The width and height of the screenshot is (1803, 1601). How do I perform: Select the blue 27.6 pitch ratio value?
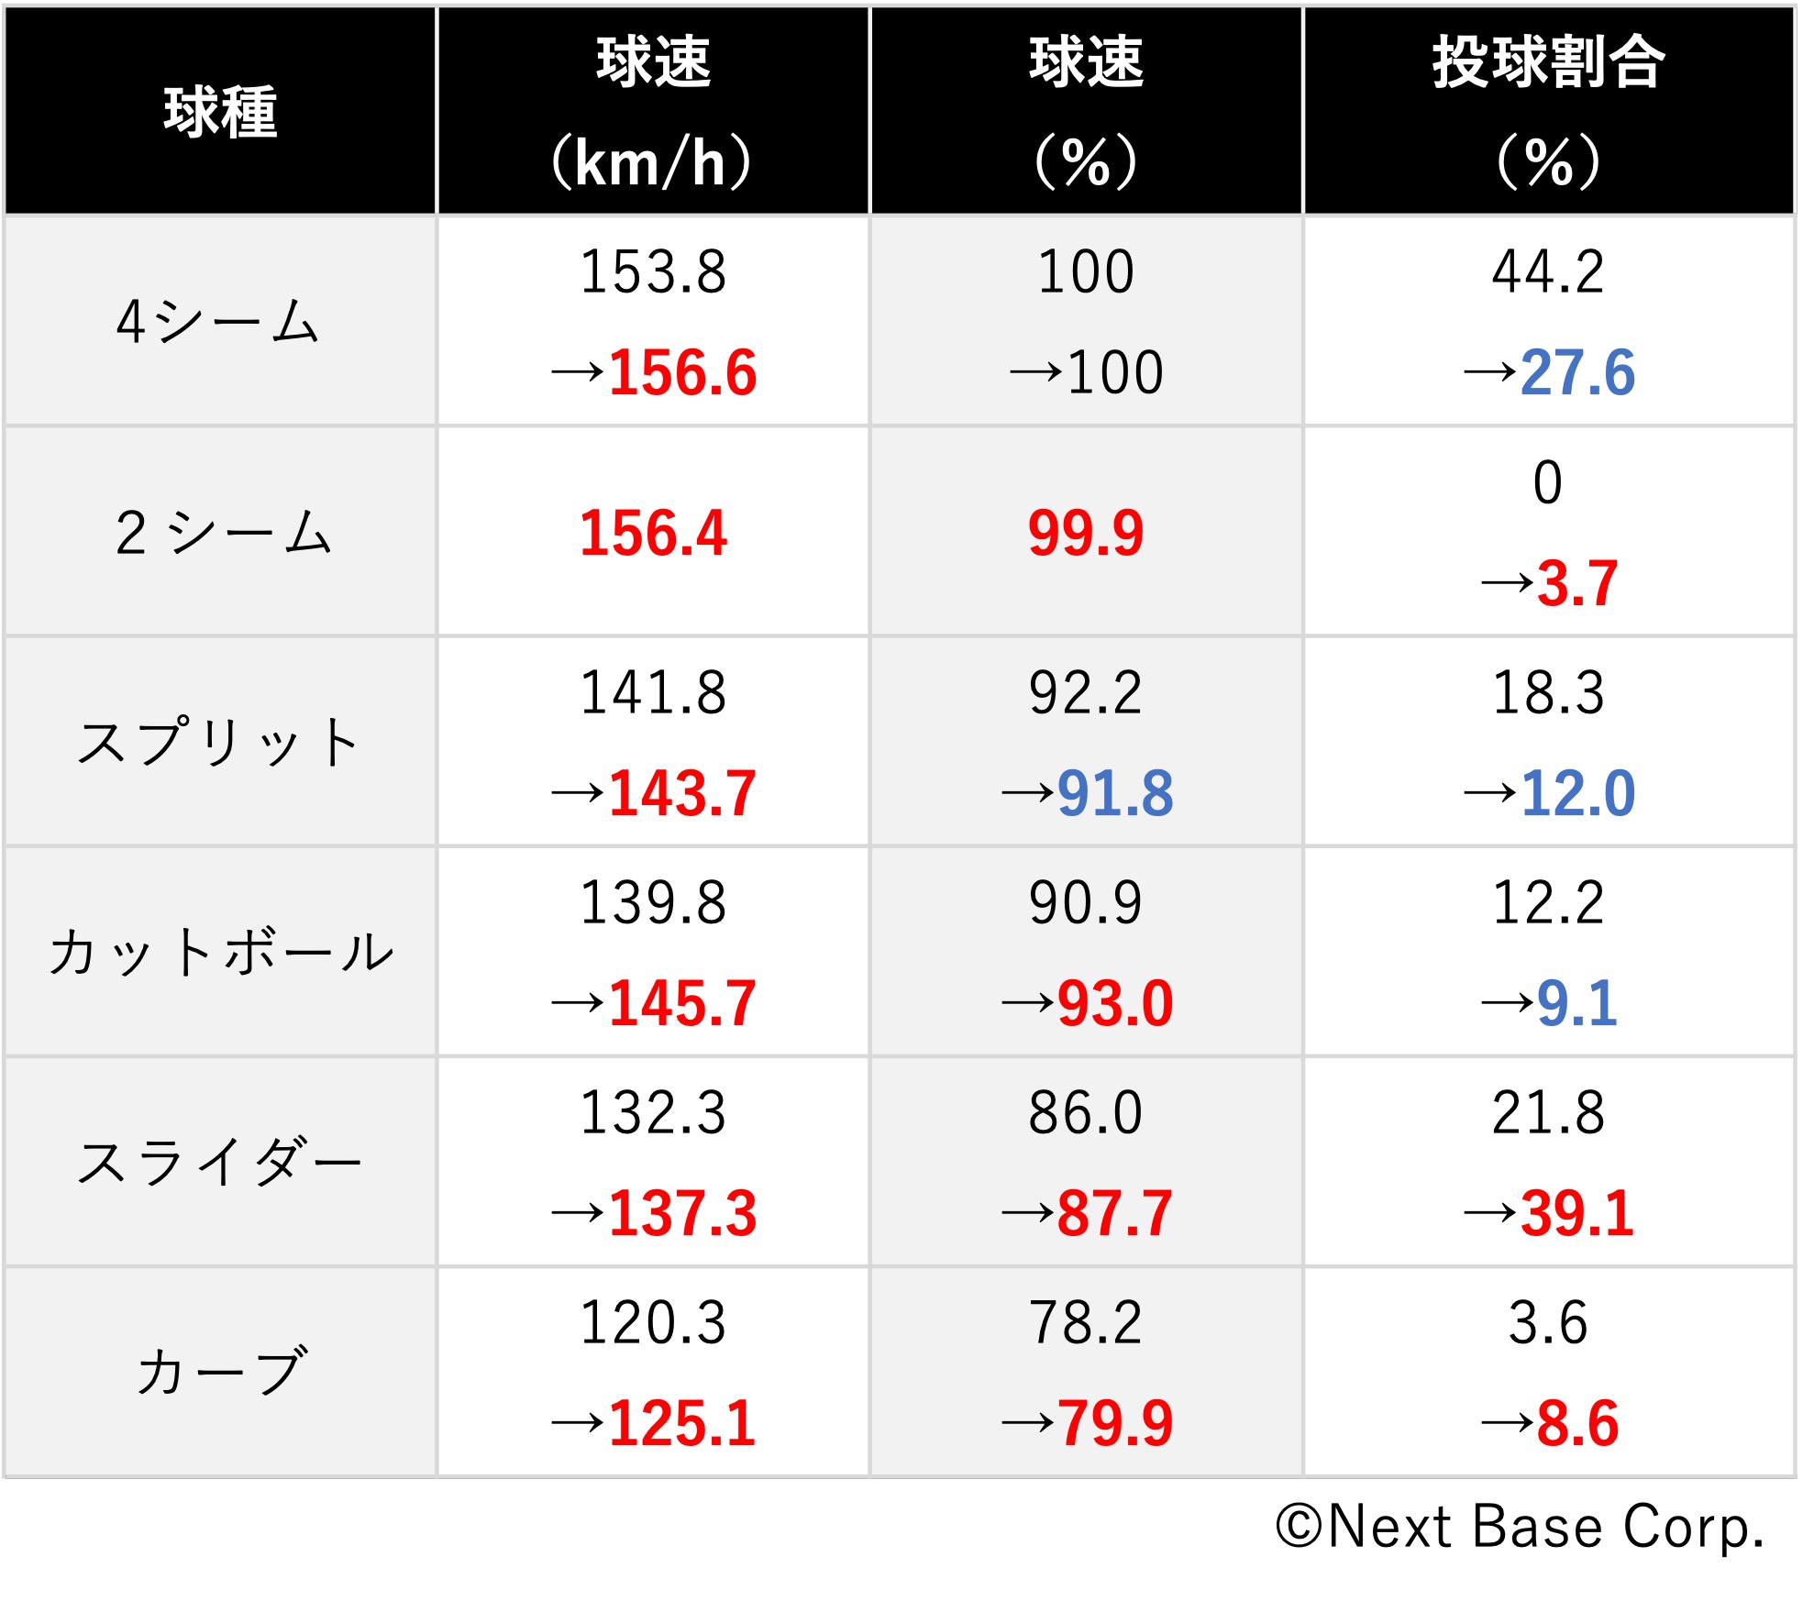pos(1577,372)
